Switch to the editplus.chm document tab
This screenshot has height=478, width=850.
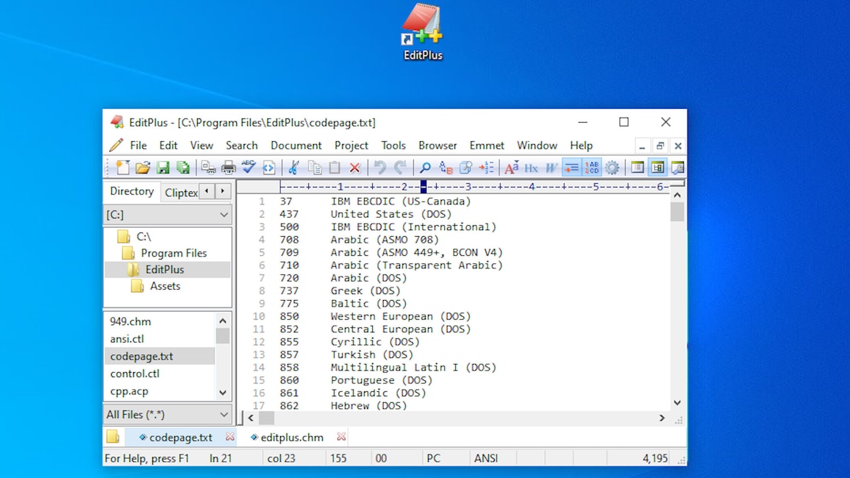click(x=292, y=438)
